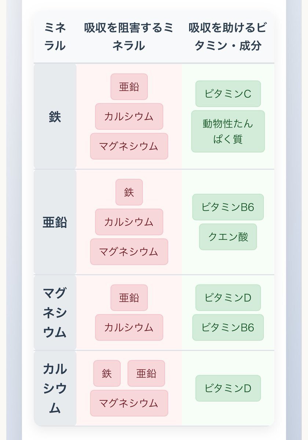The width and height of the screenshot is (308, 440).
Task: Click the ビタミンC tag
Action: (x=228, y=94)
